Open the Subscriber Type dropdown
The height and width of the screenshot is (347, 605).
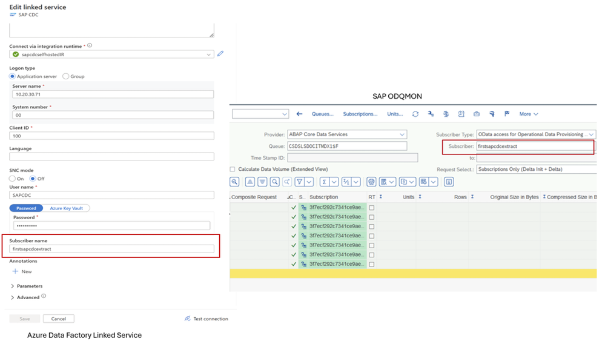pos(591,134)
